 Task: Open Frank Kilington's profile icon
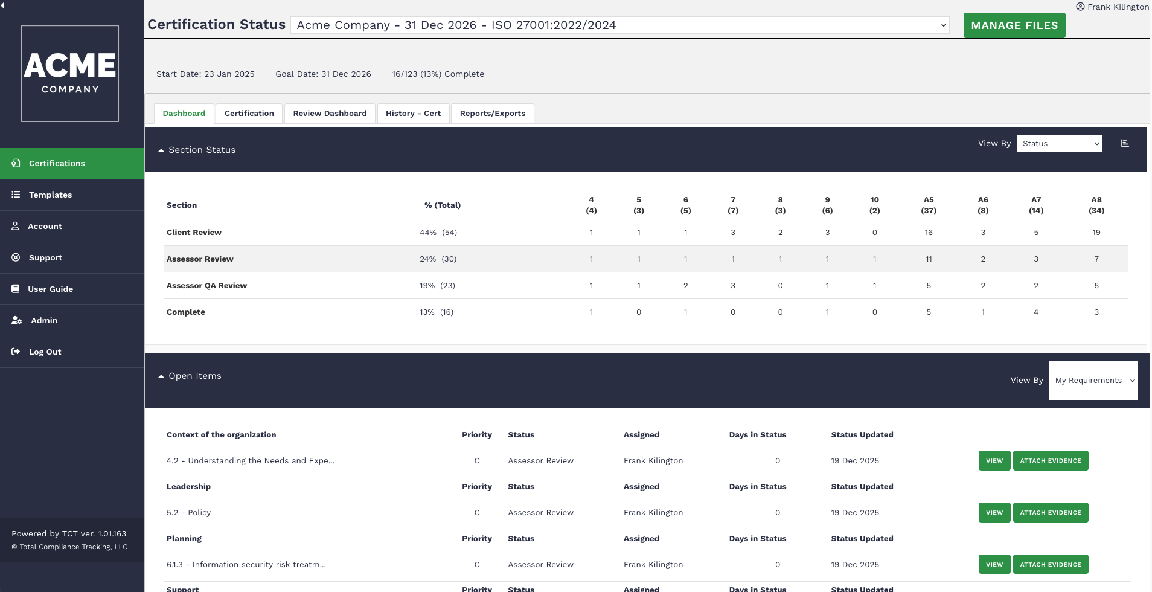click(1080, 7)
